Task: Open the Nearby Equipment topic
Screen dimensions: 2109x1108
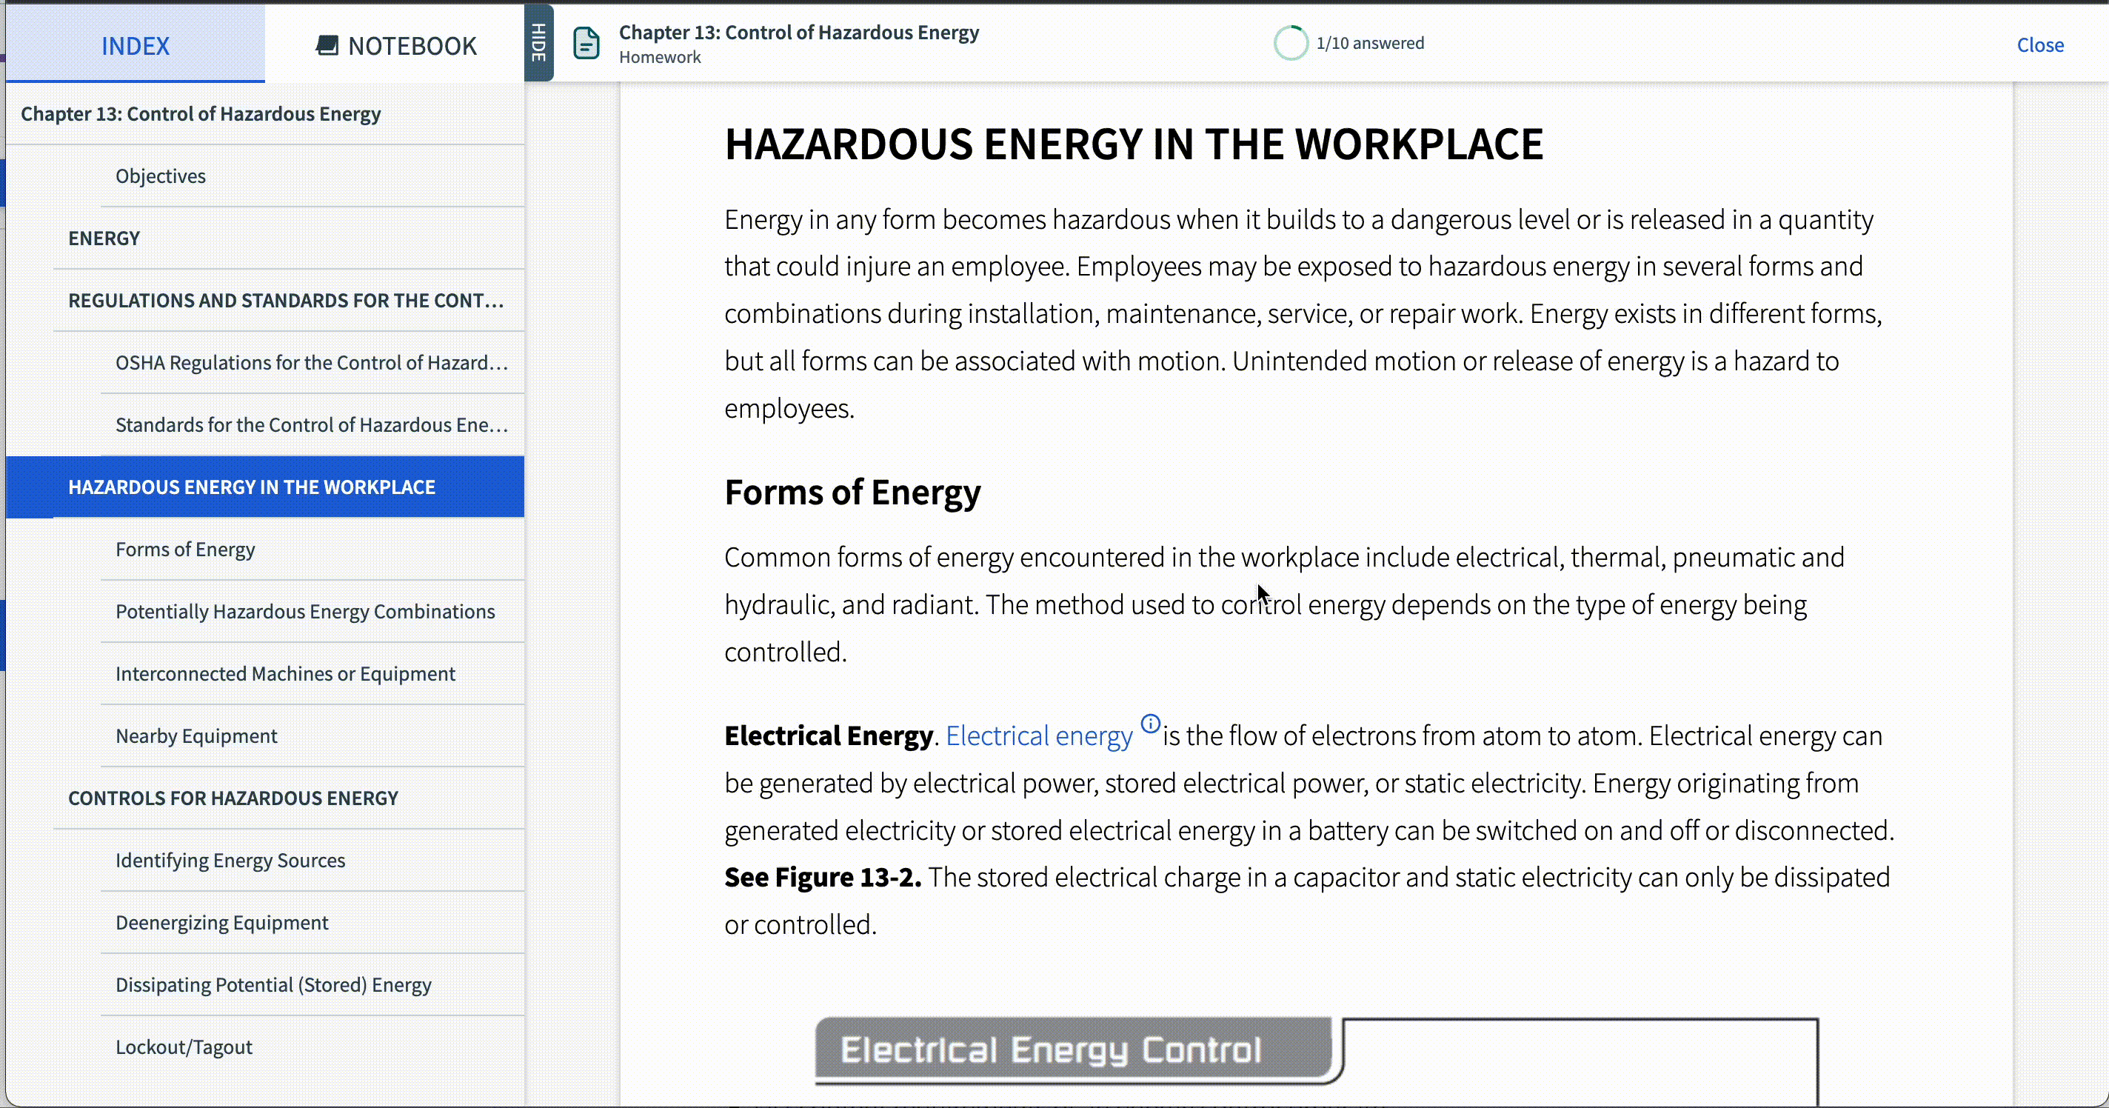Action: click(x=196, y=735)
